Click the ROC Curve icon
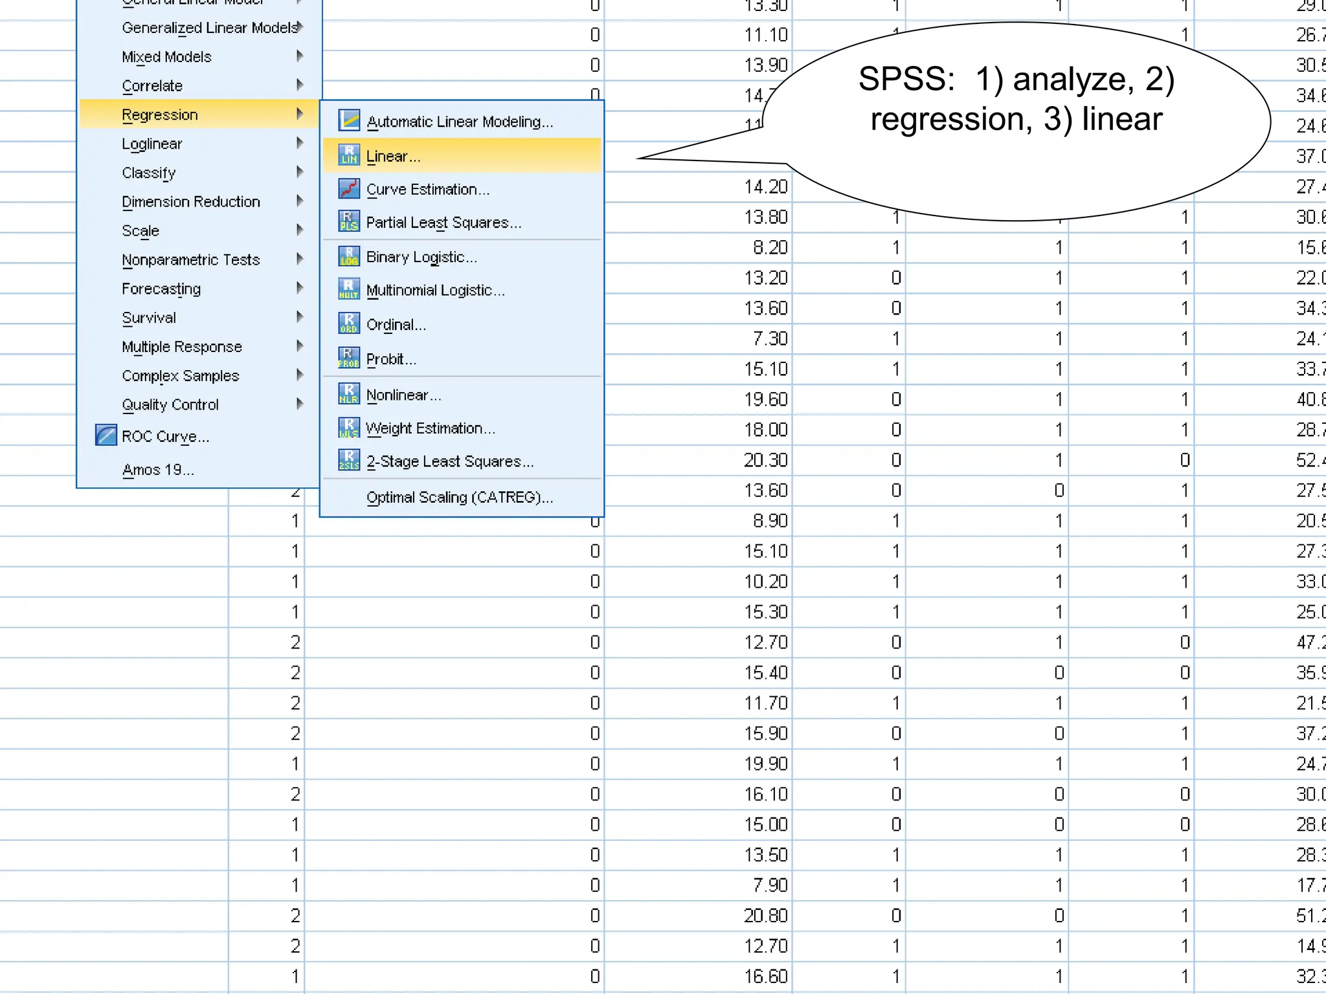Viewport: 1326px width, 994px height. [106, 436]
